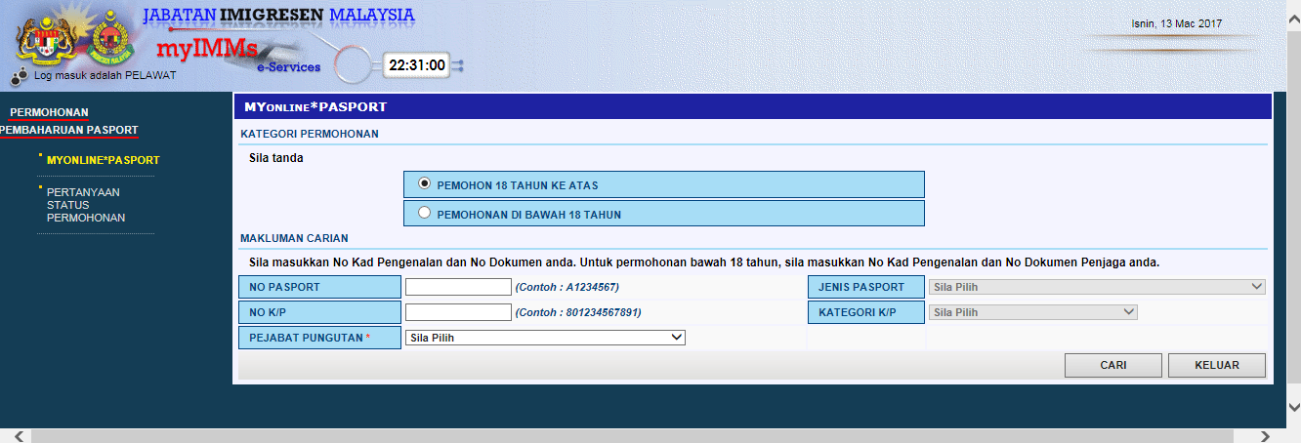Click Log masuk adalah PELAWAT text
The image size is (1301, 443).
tap(105, 75)
